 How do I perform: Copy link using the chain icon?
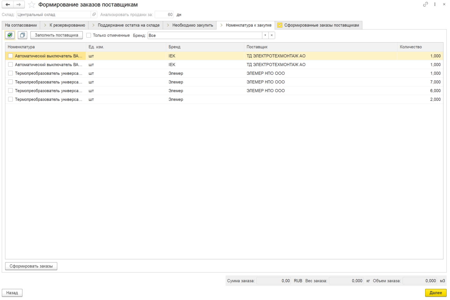click(425, 4)
